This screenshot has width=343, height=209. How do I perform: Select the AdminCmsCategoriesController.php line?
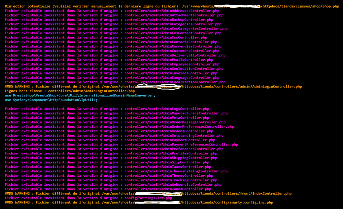coord(116,29)
